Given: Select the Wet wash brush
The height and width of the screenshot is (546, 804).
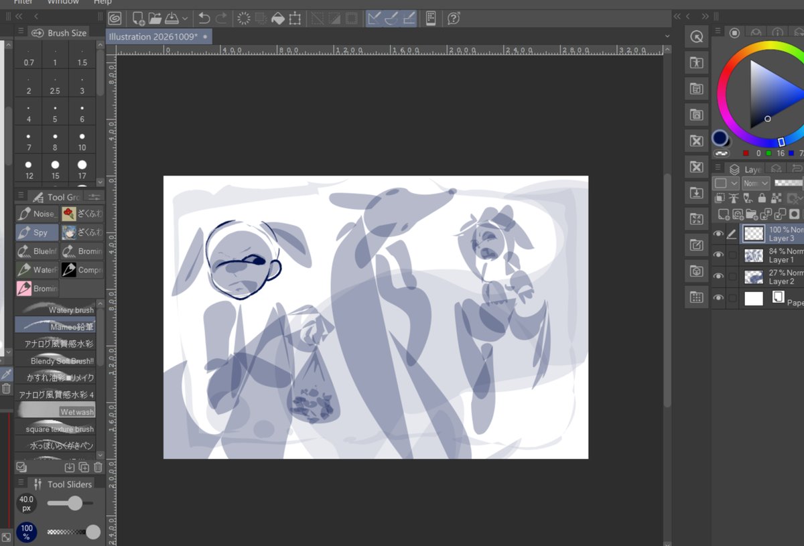Looking at the screenshot, I should (x=56, y=410).
